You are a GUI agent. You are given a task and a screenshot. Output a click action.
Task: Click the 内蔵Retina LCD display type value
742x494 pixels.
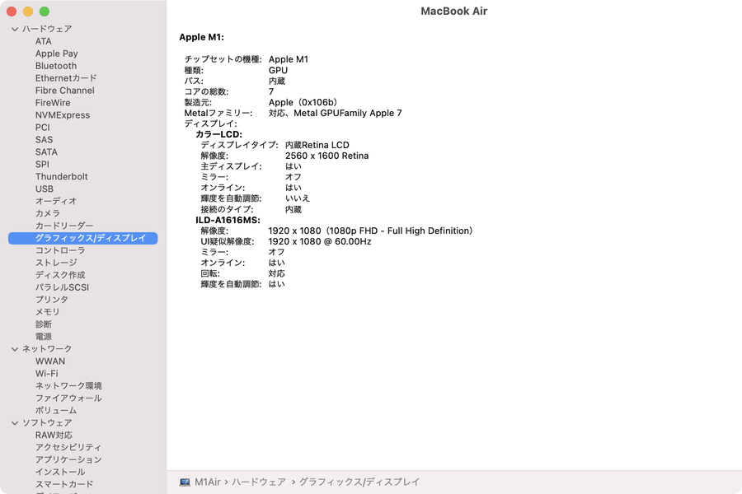(x=317, y=145)
